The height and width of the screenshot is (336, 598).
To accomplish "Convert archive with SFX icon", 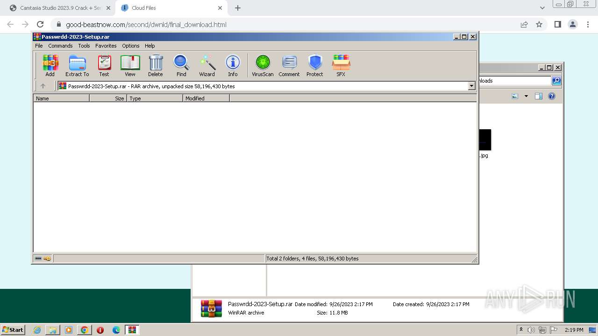I will click(341, 65).
